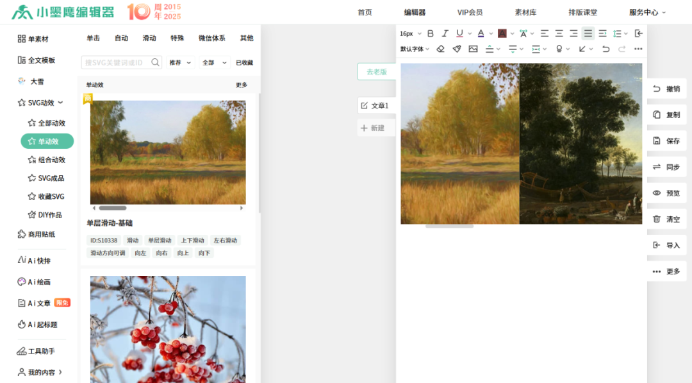
Task: Click 清空 trash button
Action: coord(667,219)
